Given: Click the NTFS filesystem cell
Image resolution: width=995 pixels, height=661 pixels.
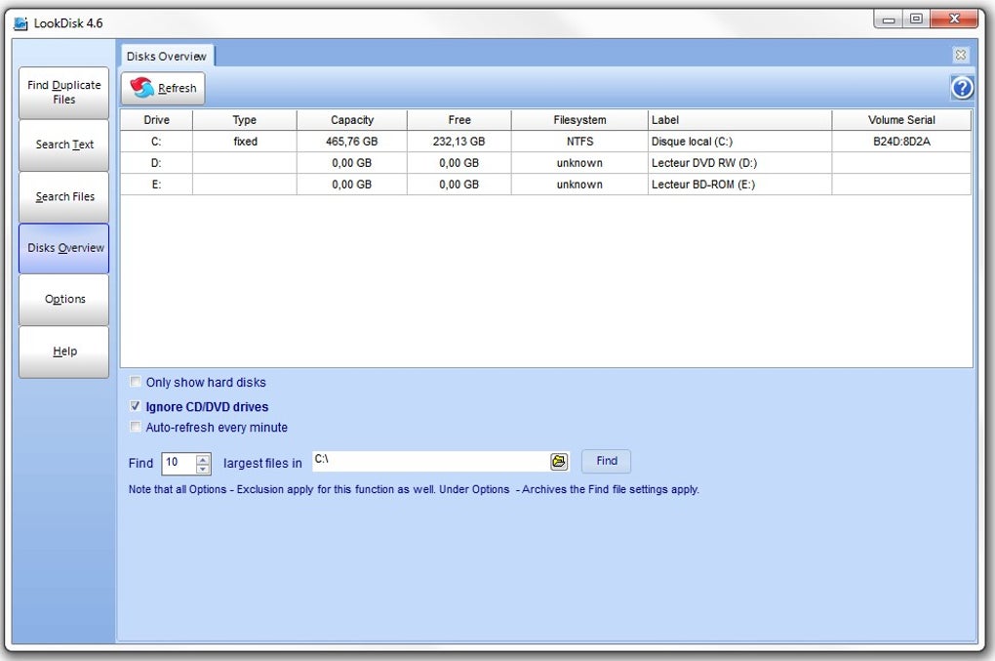Looking at the screenshot, I should click(x=580, y=142).
